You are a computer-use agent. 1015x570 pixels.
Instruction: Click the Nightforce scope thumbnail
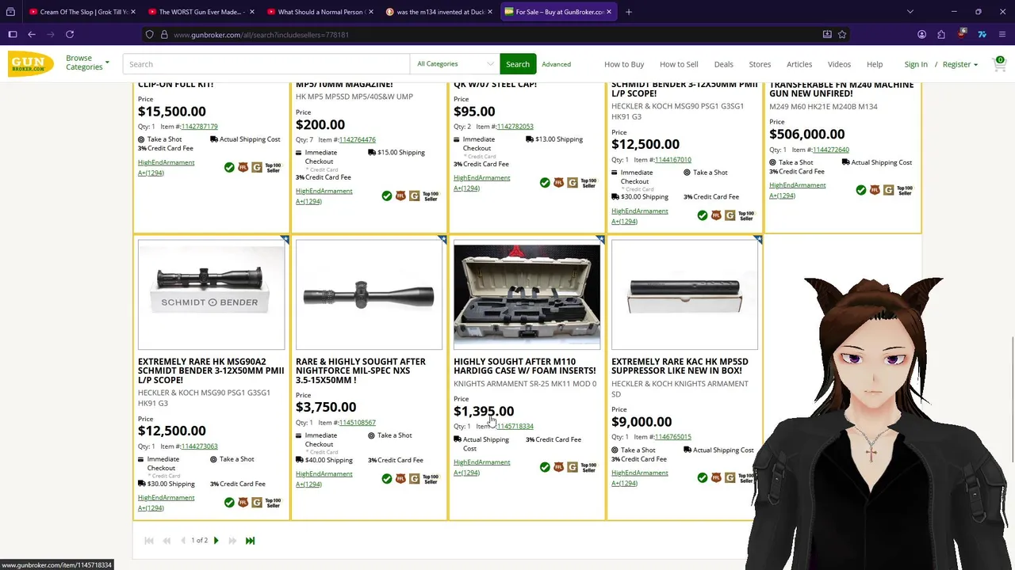[x=369, y=296]
